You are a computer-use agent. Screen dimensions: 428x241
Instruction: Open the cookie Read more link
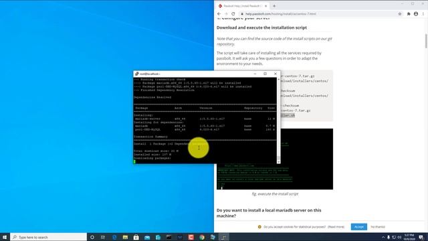(x=336, y=227)
